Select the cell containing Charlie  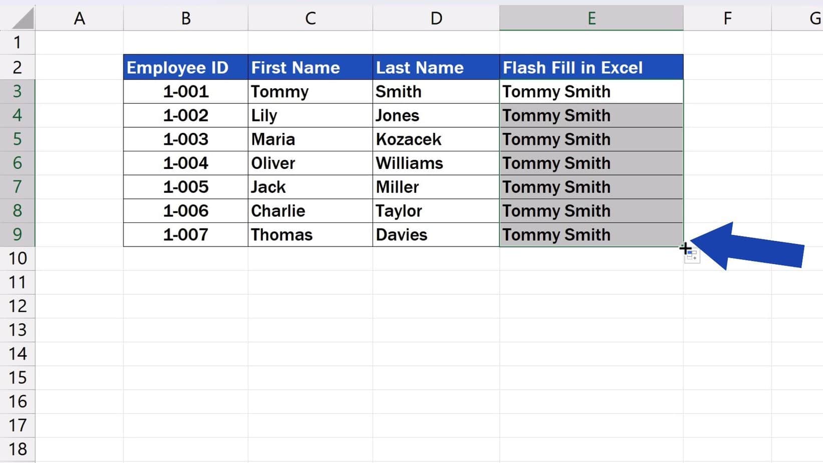(x=310, y=211)
